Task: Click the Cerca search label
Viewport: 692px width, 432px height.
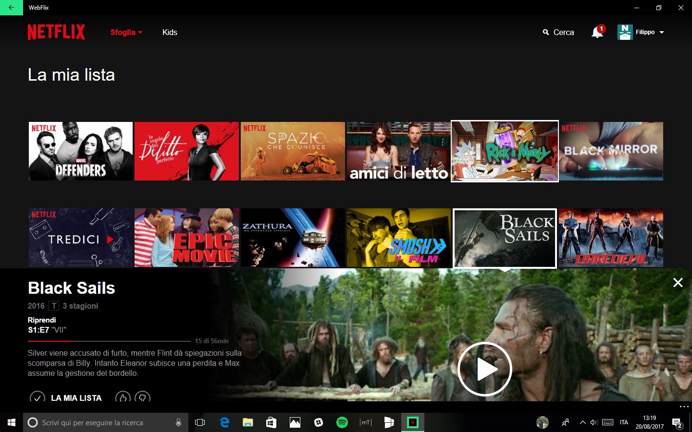Action: point(564,32)
